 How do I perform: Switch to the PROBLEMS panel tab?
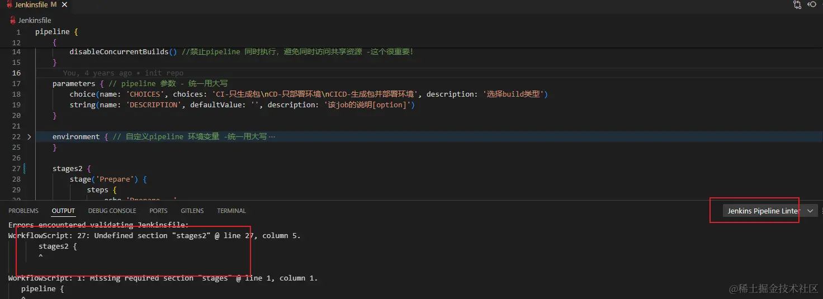click(23, 211)
